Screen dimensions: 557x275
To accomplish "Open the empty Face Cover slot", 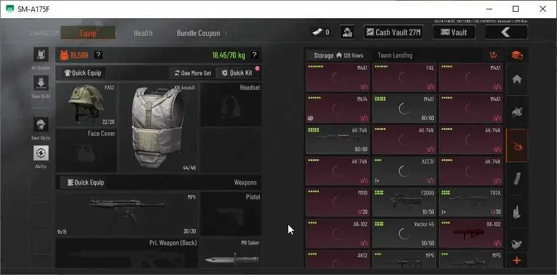I will tap(86, 150).
